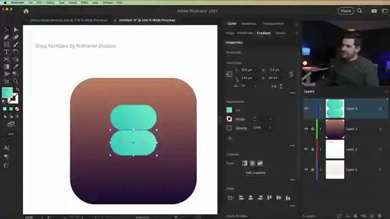Click large teal Fill box in toolbar
Screen dimensions: 390x219
click(7, 92)
